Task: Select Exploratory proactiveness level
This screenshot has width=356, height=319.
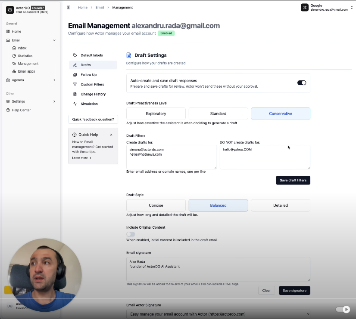Action: point(156,113)
